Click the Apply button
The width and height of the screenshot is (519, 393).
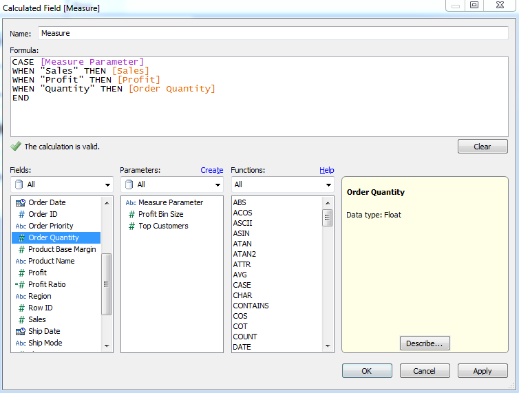coord(483,371)
